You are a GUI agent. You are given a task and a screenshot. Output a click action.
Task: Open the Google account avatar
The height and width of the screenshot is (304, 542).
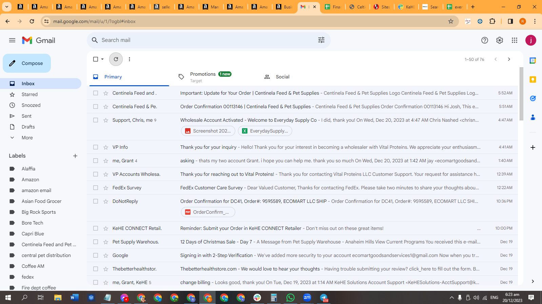pos(531,40)
